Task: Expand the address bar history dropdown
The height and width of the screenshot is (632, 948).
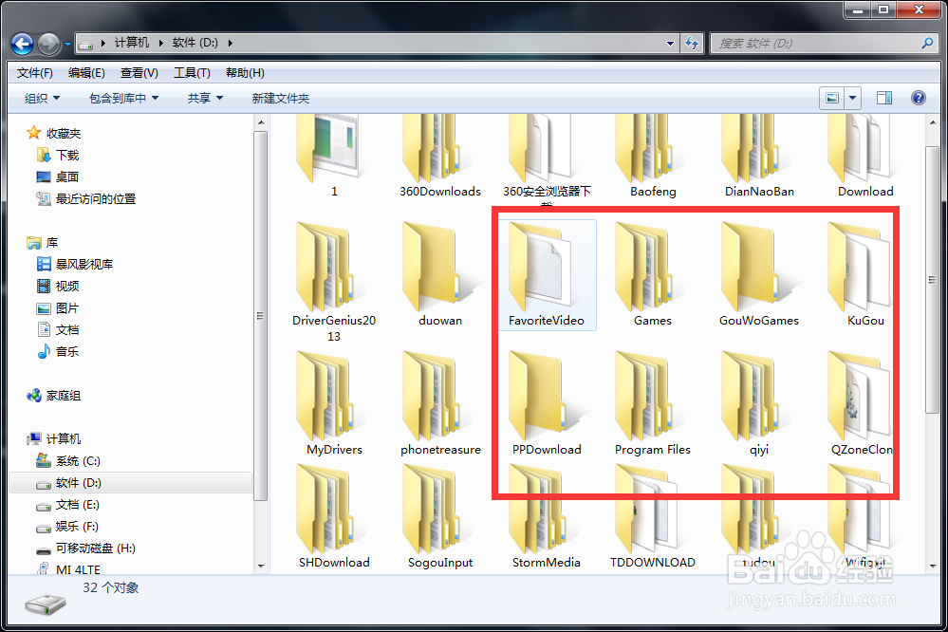Action: pyautogui.click(x=670, y=44)
